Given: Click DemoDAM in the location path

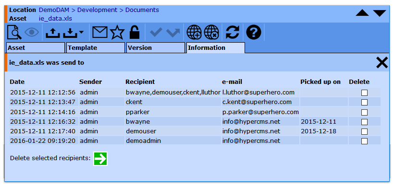Looking at the screenshot, I should tap(54, 10).
